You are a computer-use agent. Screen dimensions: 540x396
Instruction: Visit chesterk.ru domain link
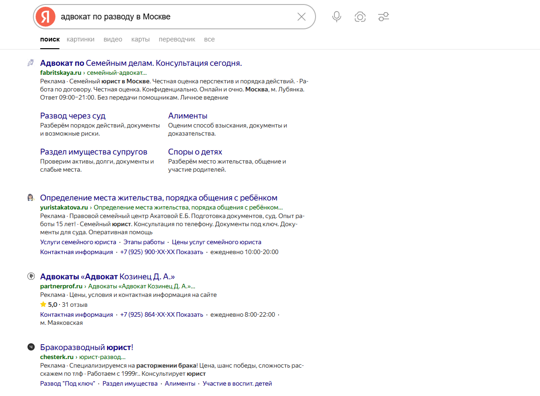pos(57,357)
